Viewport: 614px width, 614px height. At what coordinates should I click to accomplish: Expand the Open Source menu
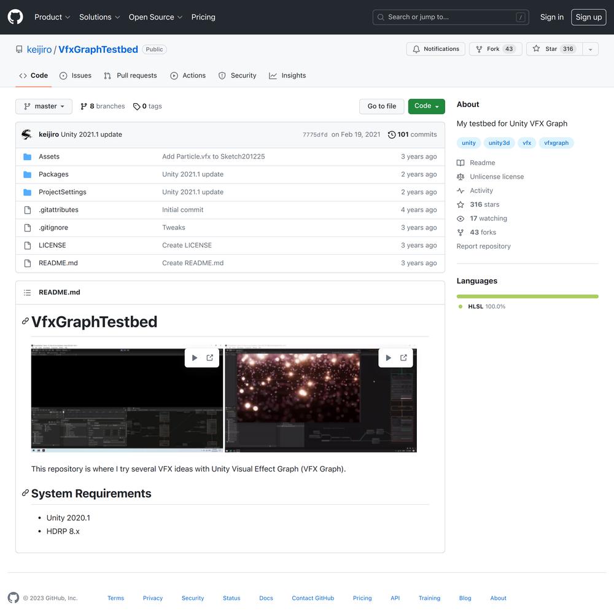pos(155,17)
